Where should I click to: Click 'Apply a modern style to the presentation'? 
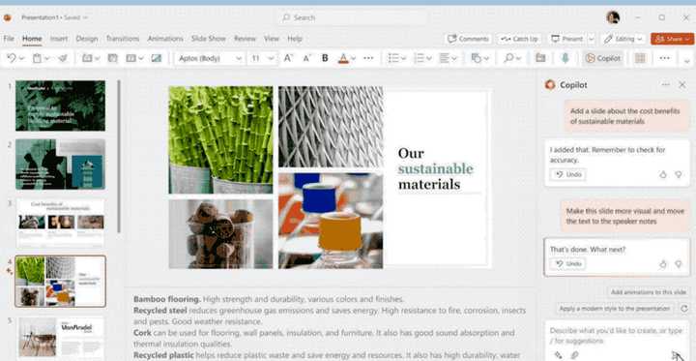[615, 308]
